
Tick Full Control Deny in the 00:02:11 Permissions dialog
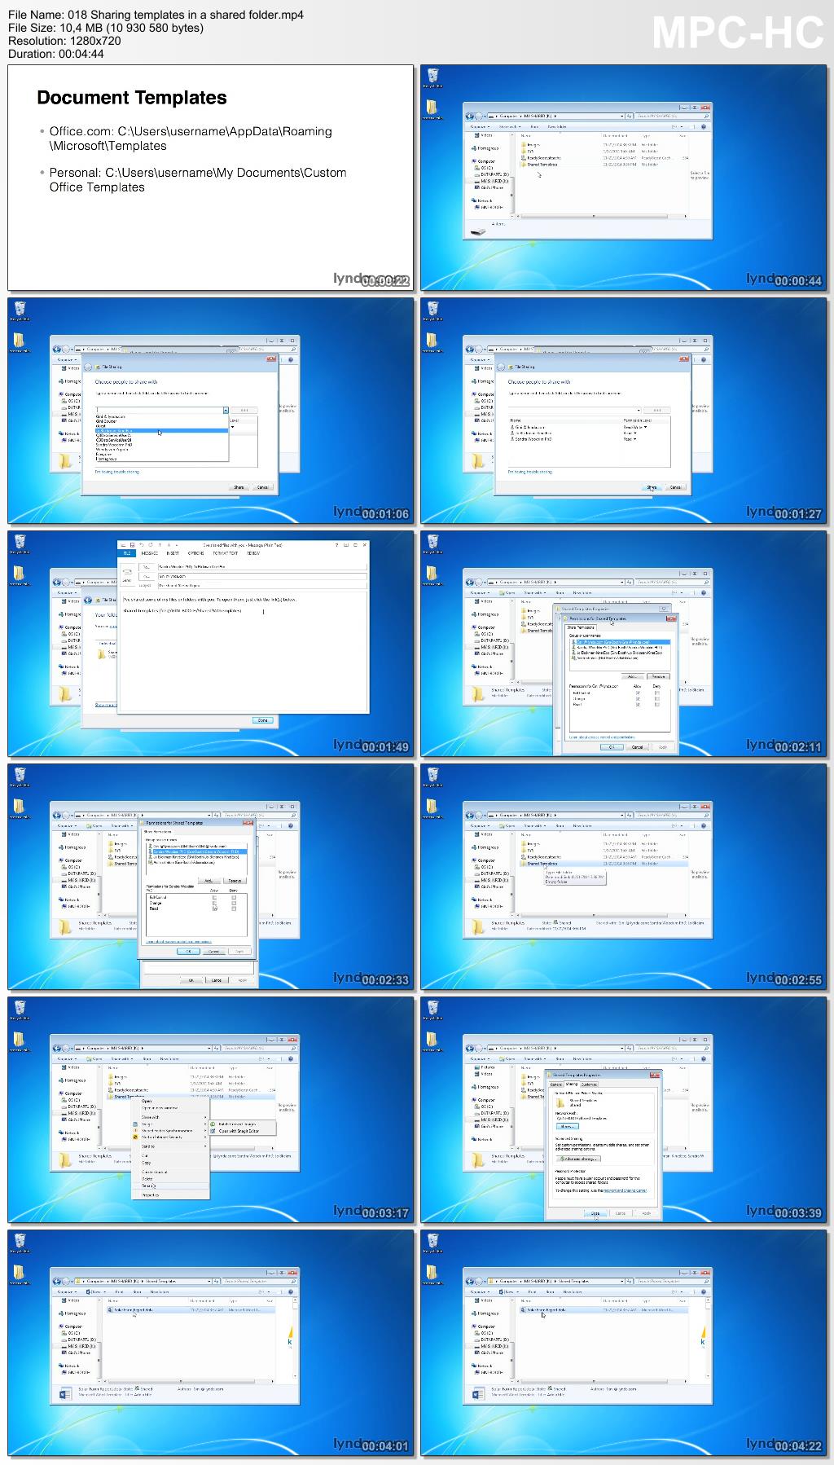pos(657,693)
